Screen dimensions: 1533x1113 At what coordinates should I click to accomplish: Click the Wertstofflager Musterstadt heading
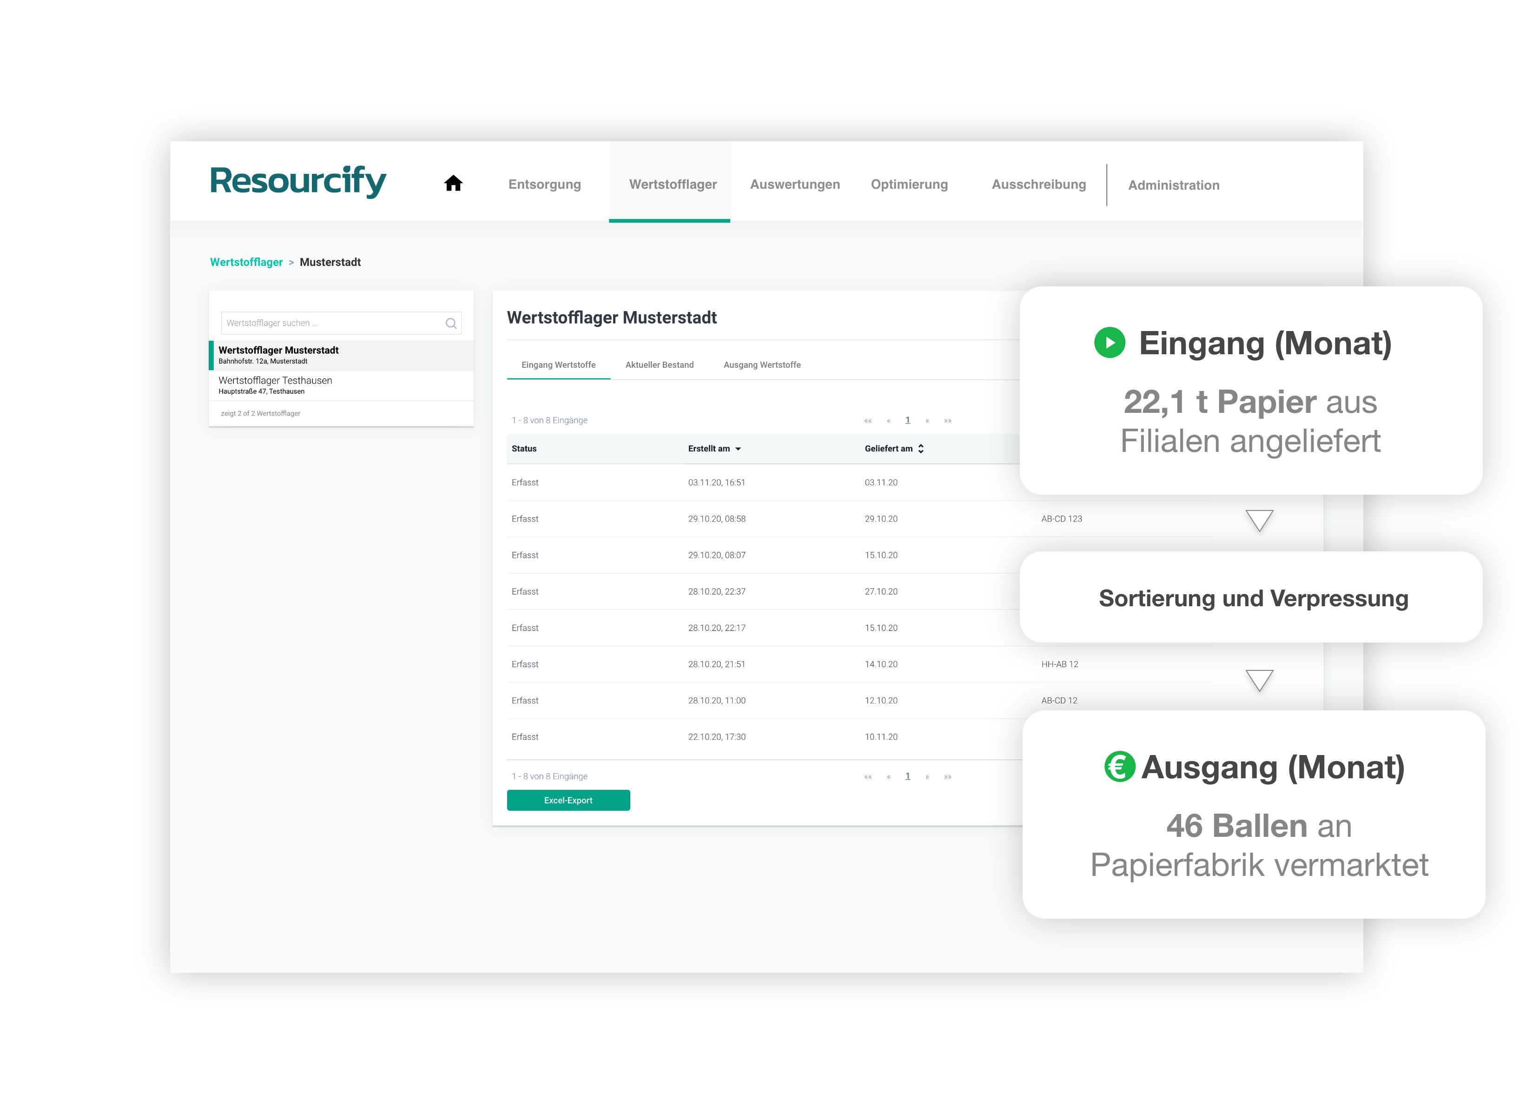pyautogui.click(x=612, y=318)
